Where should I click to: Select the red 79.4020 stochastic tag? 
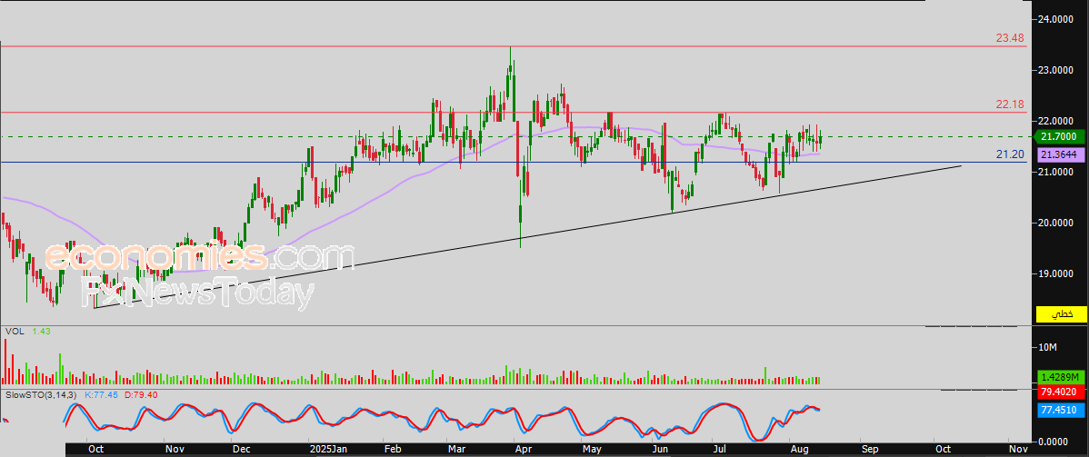[1061, 393]
